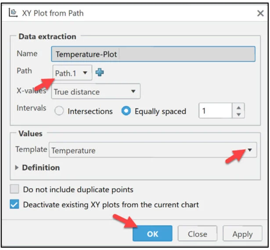Click the OK button

pos(152,234)
